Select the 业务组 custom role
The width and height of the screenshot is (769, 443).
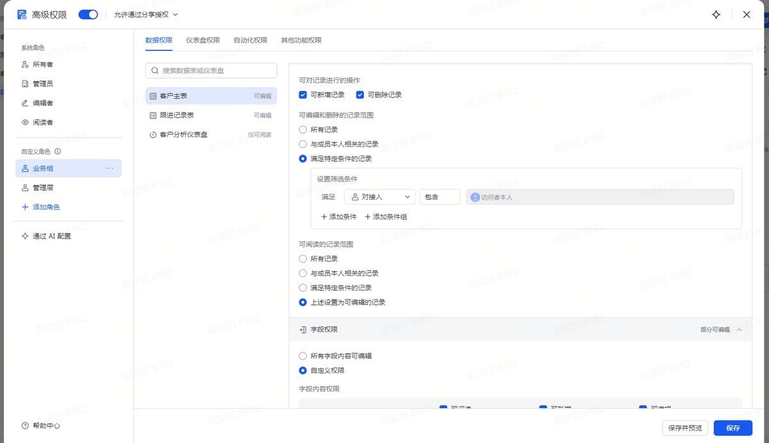pyautogui.click(x=69, y=168)
